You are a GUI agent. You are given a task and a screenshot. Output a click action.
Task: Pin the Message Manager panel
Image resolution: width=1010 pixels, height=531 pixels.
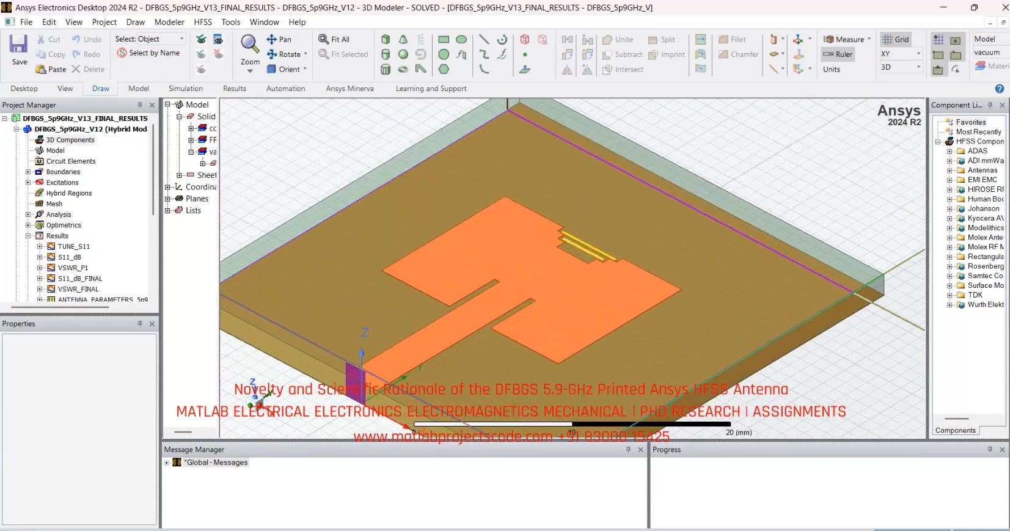[x=628, y=450]
